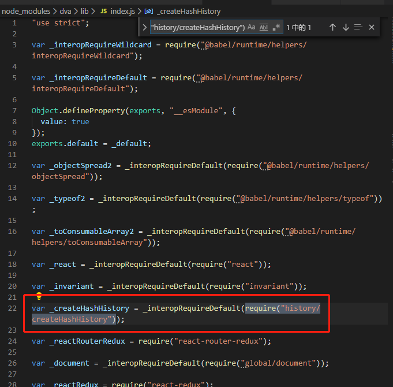Expand the replace field chevron
The height and width of the screenshot is (387, 393).
tap(145, 27)
